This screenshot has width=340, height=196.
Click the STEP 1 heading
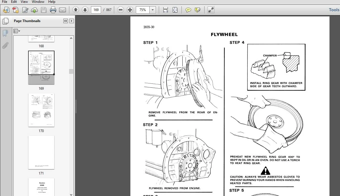(150, 43)
